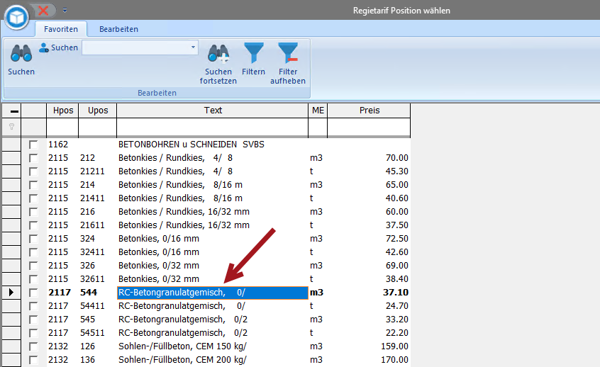Viewport: 600px width, 367px height.
Task: Click the Text column header
Action: pos(212,111)
